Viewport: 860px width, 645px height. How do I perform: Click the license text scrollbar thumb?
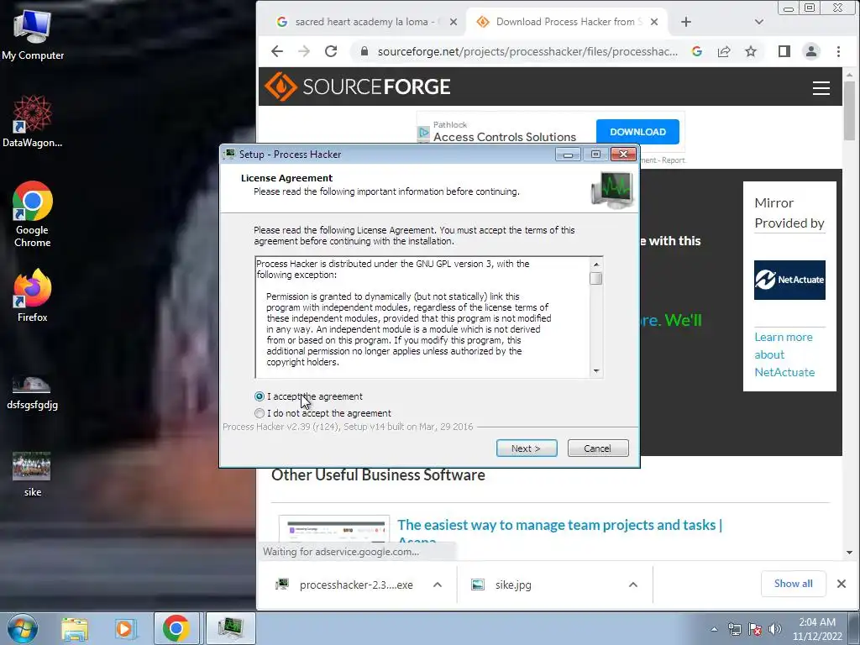[x=596, y=279]
